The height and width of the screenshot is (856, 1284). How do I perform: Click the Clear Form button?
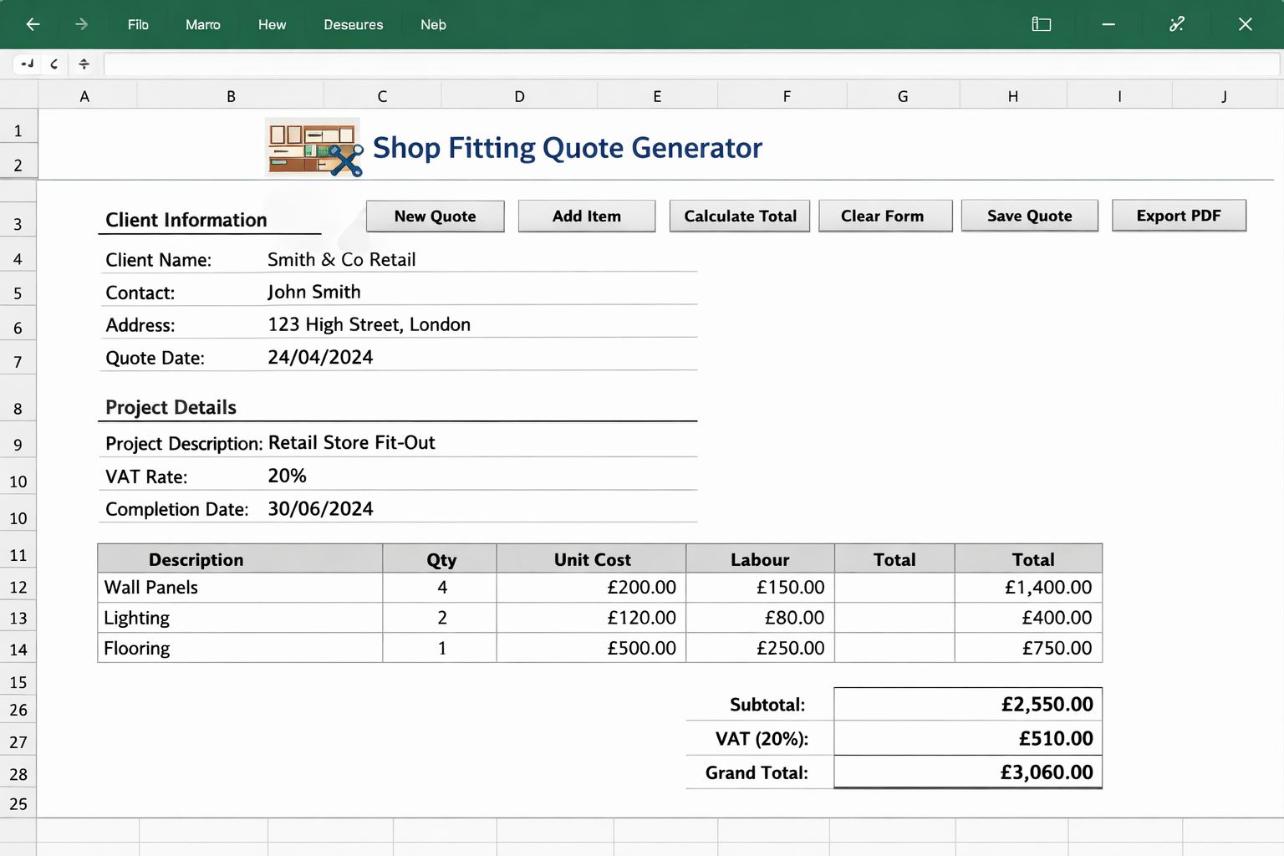[x=885, y=216]
